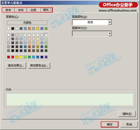Screen dimensions: 140x130
Task: Open the 边框 tab
Action: pos(33,10)
